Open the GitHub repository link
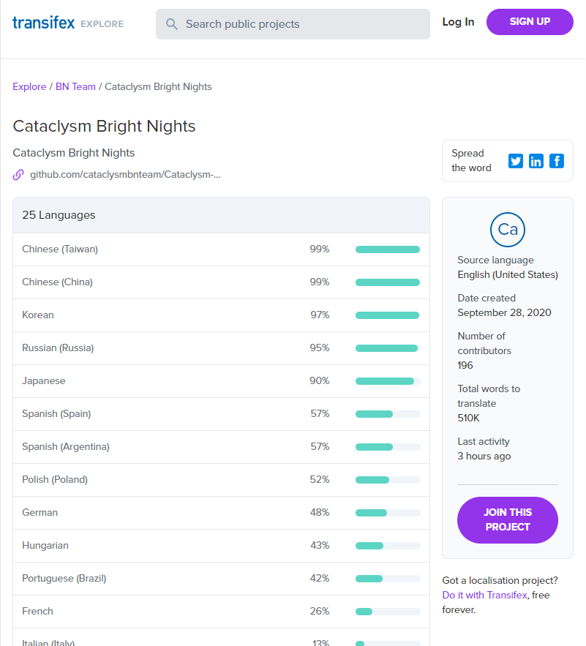 (125, 174)
